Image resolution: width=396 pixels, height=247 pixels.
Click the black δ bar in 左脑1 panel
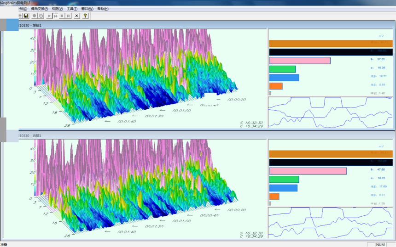(331, 52)
